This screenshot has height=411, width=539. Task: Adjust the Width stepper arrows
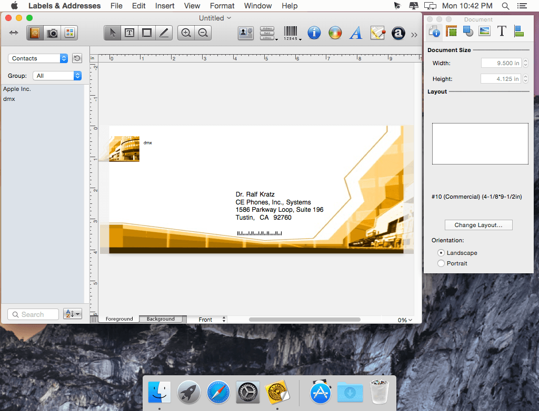tap(525, 63)
